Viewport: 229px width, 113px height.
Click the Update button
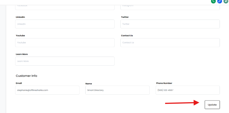[x=212, y=105]
